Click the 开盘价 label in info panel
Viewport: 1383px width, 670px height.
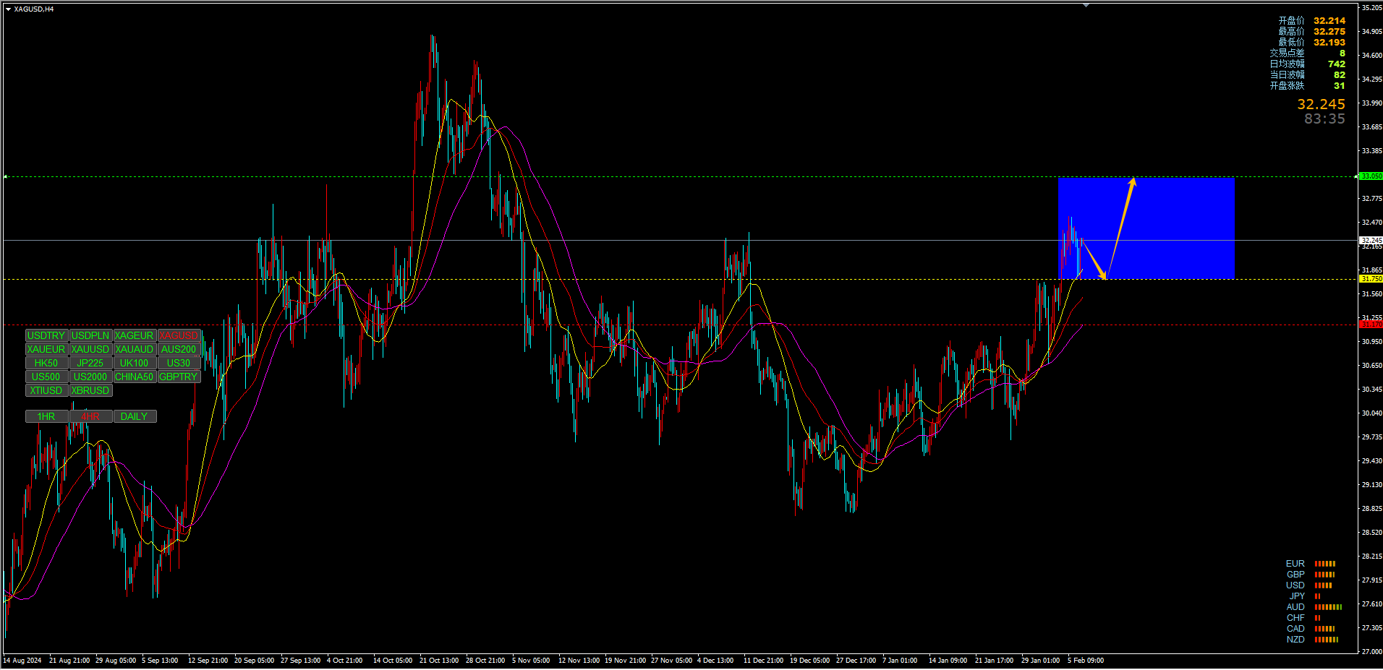tap(1291, 21)
